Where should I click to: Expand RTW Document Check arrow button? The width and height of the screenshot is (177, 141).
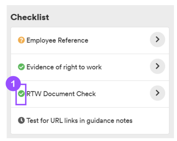[157, 93]
